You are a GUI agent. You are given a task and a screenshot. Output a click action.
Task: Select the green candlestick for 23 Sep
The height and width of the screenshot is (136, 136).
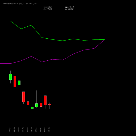click(19, 83)
